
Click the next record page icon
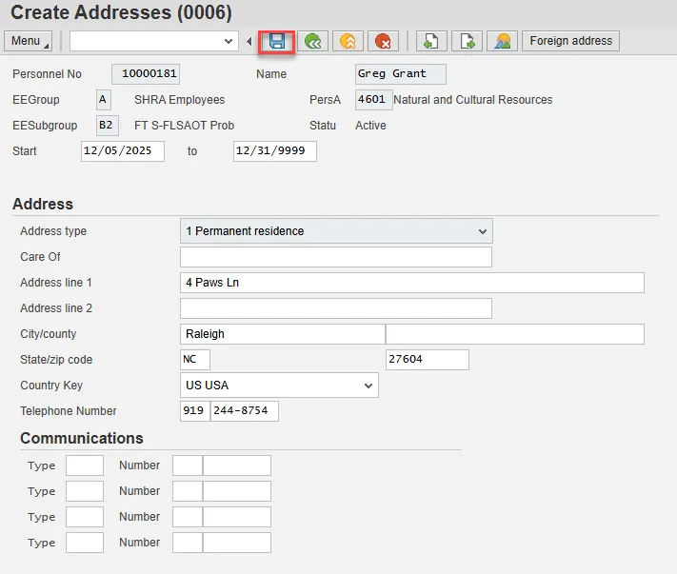click(467, 41)
